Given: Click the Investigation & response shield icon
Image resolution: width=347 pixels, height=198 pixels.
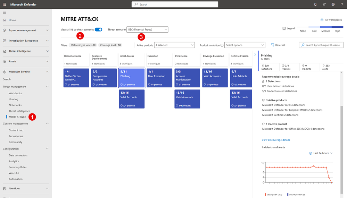Looking at the screenshot, I should click(x=5, y=41).
